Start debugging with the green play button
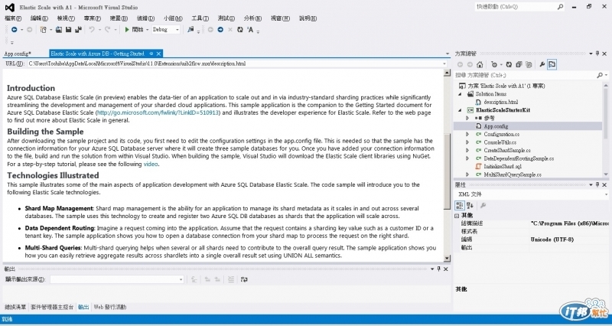The height and width of the screenshot is (326, 612). point(127,30)
